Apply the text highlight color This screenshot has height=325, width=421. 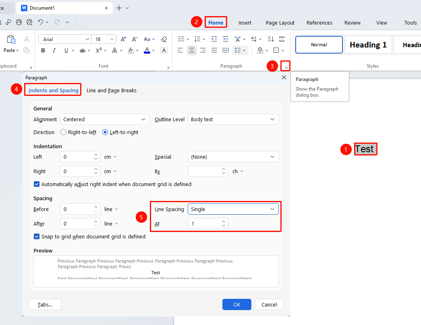(131, 50)
